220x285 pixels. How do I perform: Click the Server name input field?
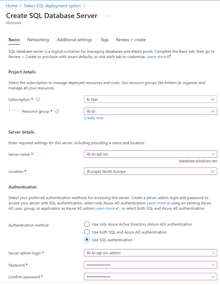point(149,154)
